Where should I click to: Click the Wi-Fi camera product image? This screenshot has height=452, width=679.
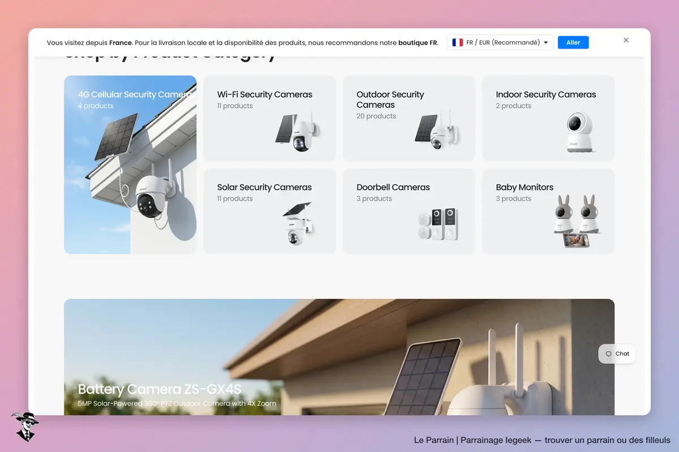(298, 133)
